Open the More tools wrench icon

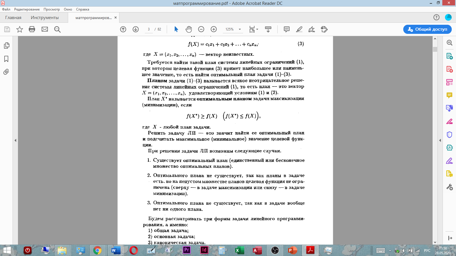[449, 187]
